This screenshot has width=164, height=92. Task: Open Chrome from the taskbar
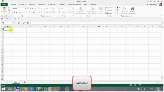point(25,89)
